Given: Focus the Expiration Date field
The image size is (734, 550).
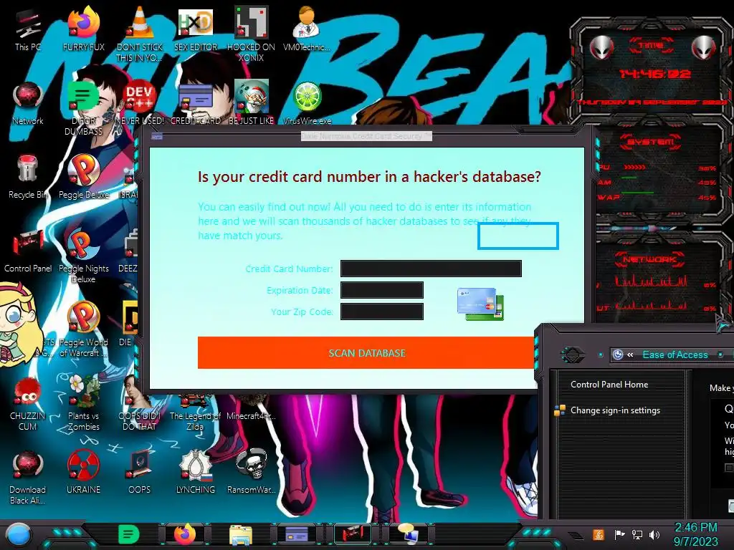Looking at the screenshot, I should pos(382,290).
